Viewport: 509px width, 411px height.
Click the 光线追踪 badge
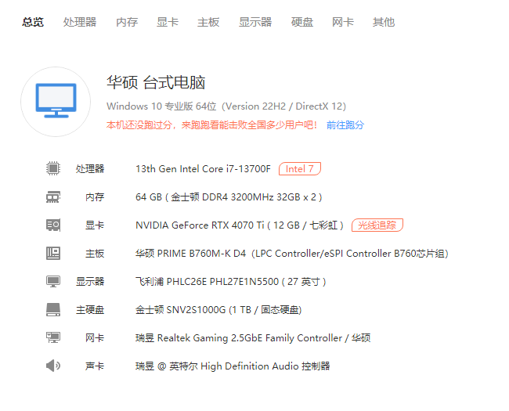pos(377,225)
